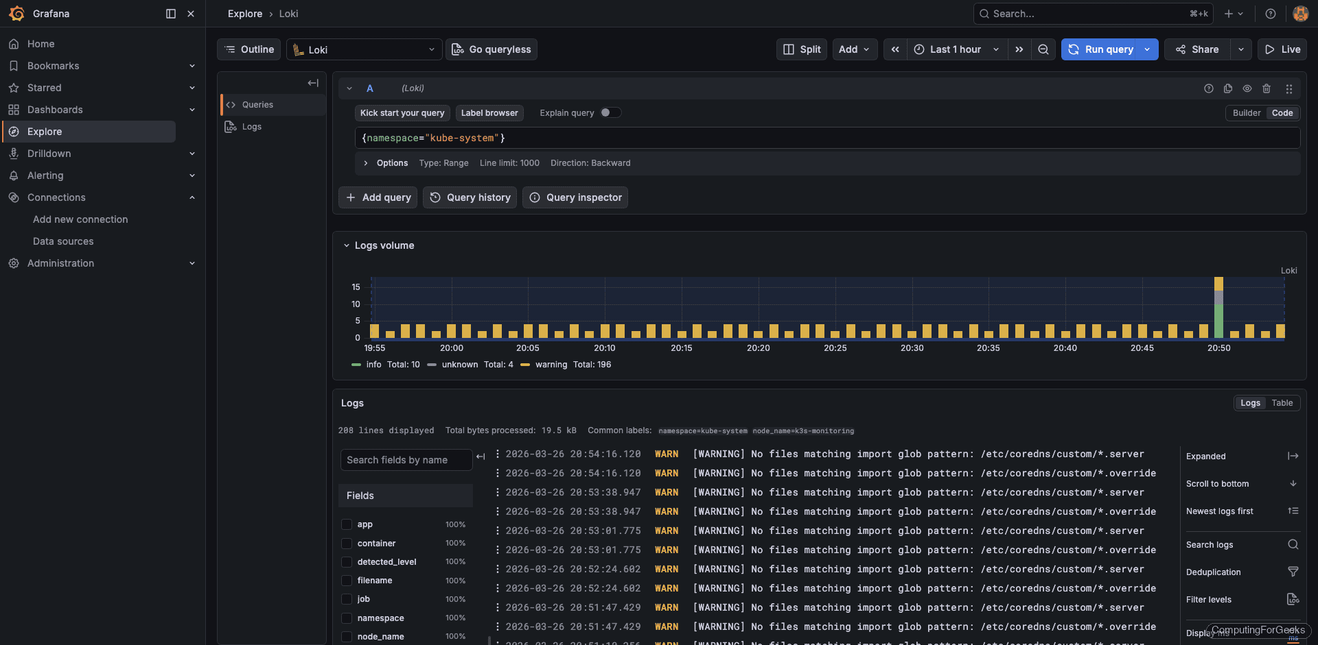Check the namespace field checkbox
Image resolution: width=1318 pixels, height=645 pixels.
347,618
